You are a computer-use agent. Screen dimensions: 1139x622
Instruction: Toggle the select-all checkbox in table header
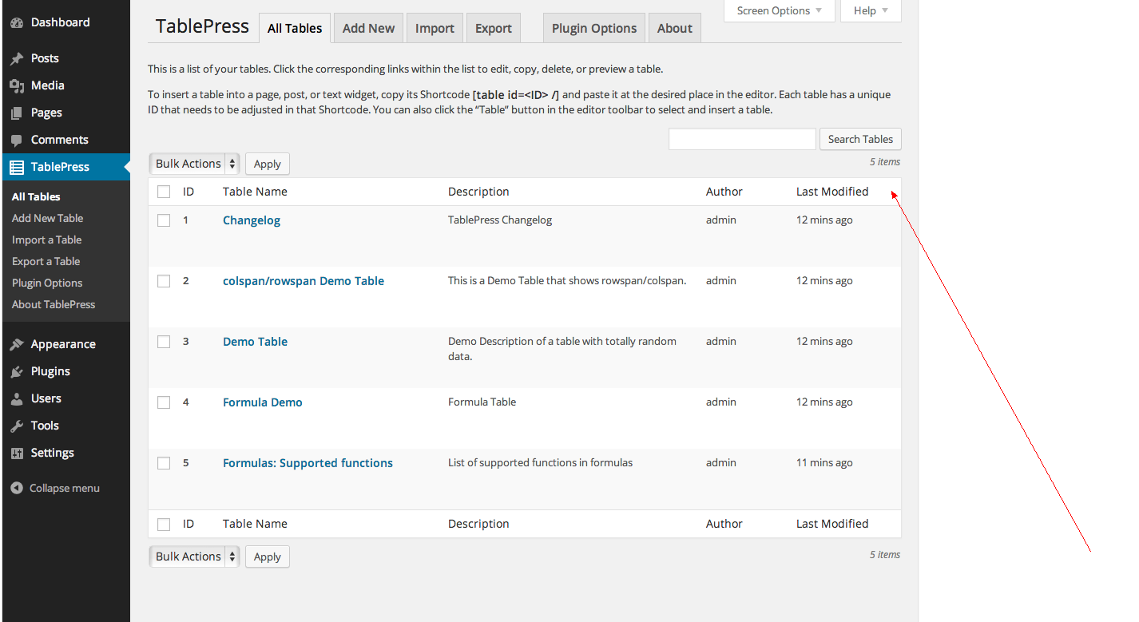[x=164, y=192]
